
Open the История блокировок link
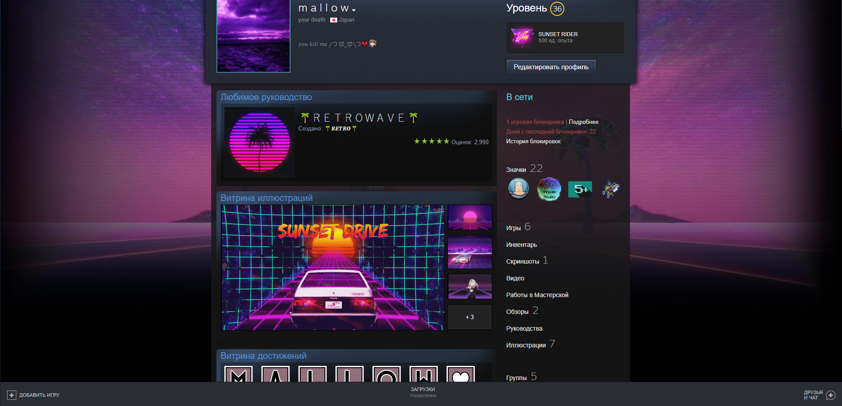point(533,142)
